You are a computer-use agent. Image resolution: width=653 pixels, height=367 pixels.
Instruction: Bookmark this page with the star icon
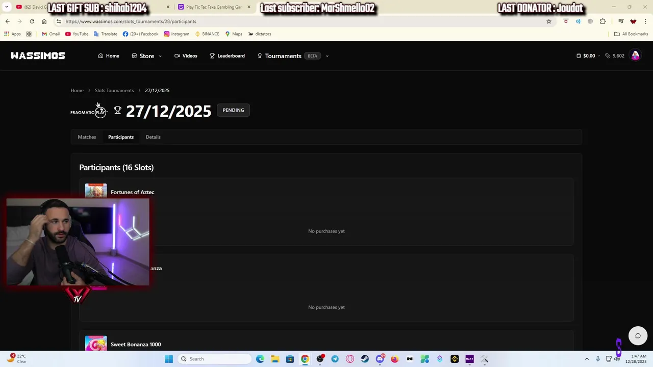[549, 21]
